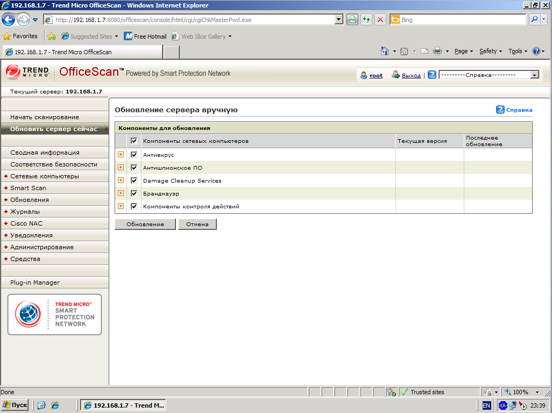The height and width of the screenshot is (413, 552).
Task: Uncheck the Антивирус checkbox
Action: coord(134,155)
